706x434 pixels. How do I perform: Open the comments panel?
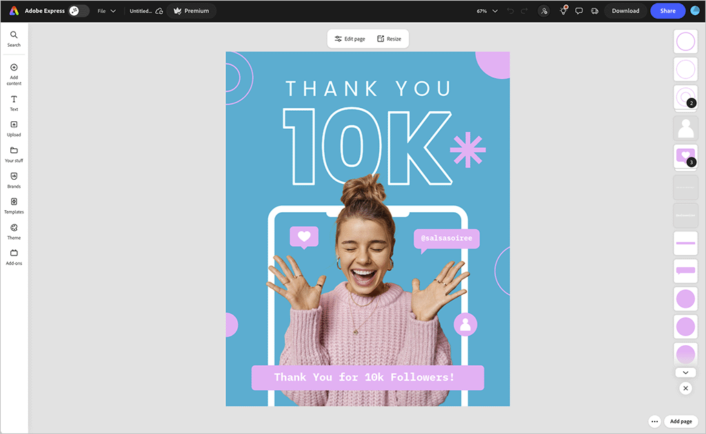pyautogui.click(x=579, y=10)
